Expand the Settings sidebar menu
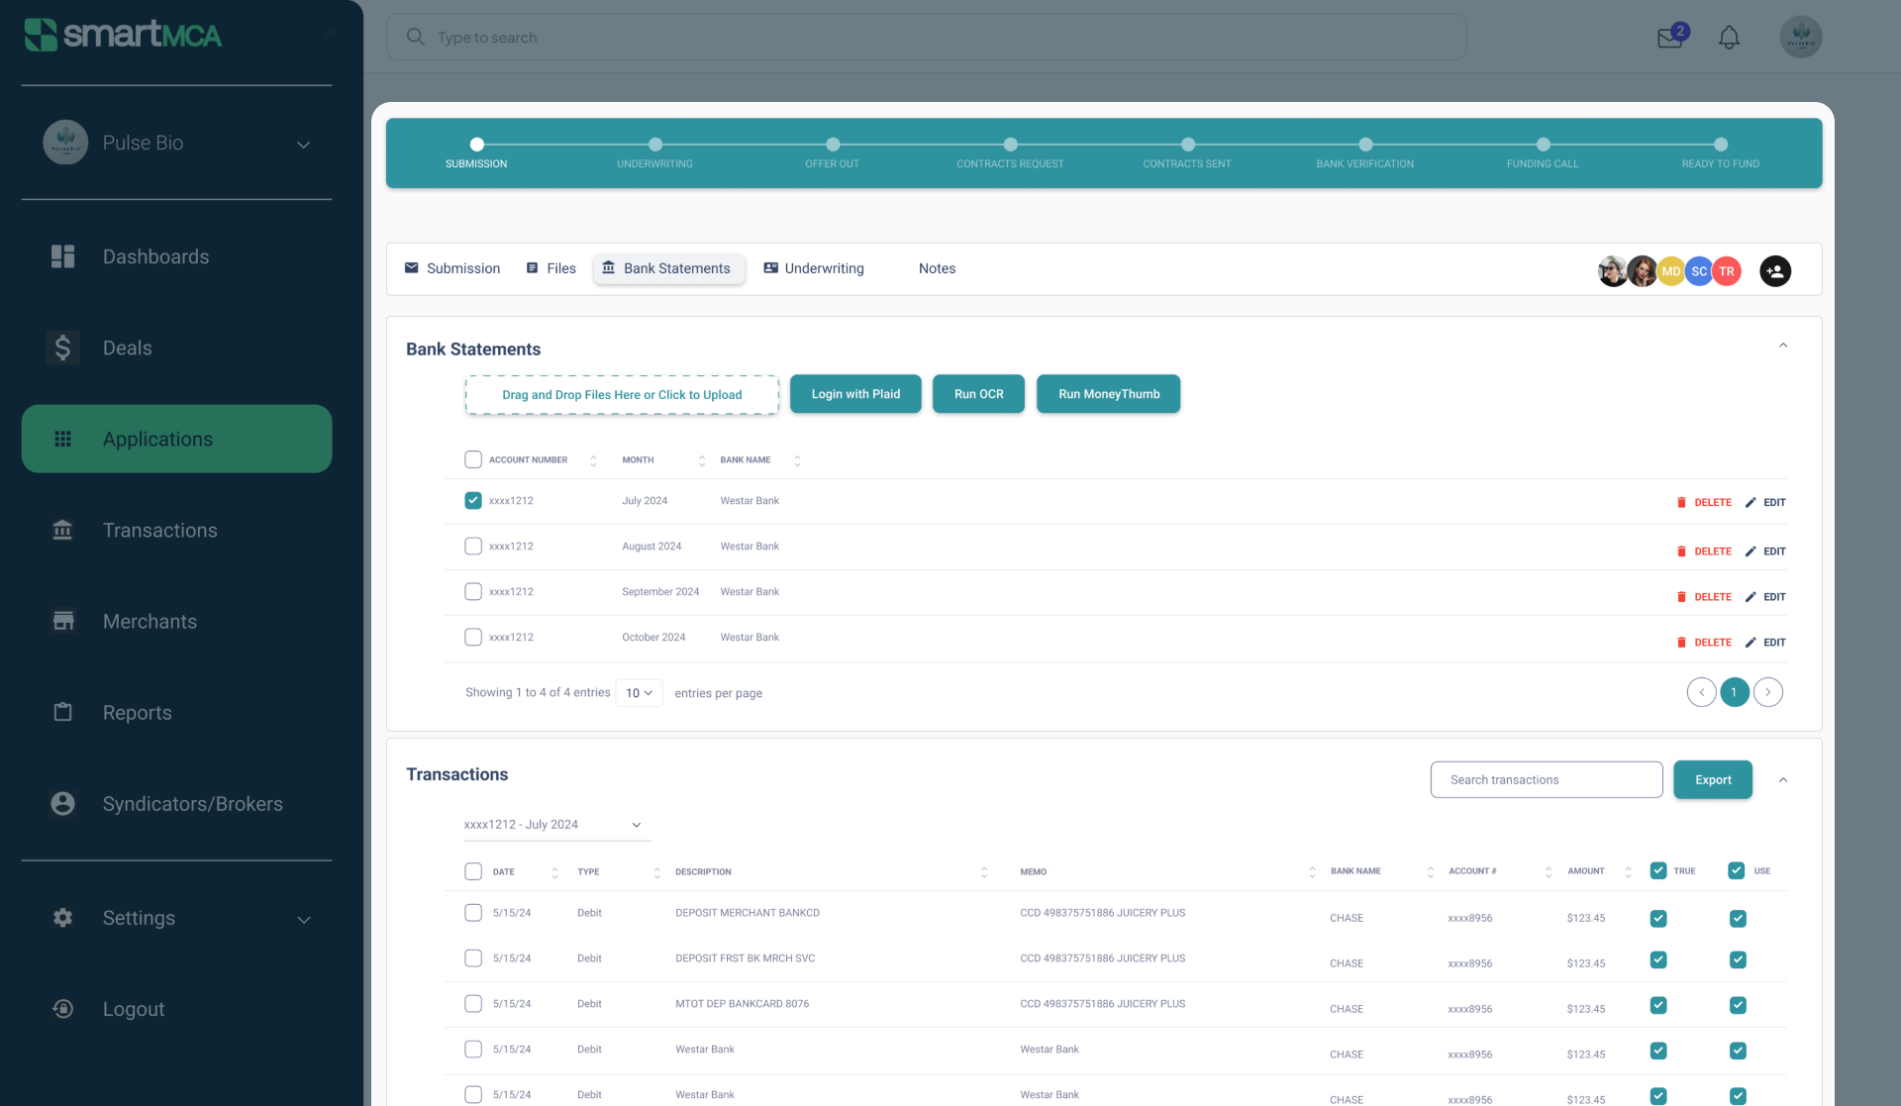Viewport: 1901px width, 1106px height. [304, 919]
